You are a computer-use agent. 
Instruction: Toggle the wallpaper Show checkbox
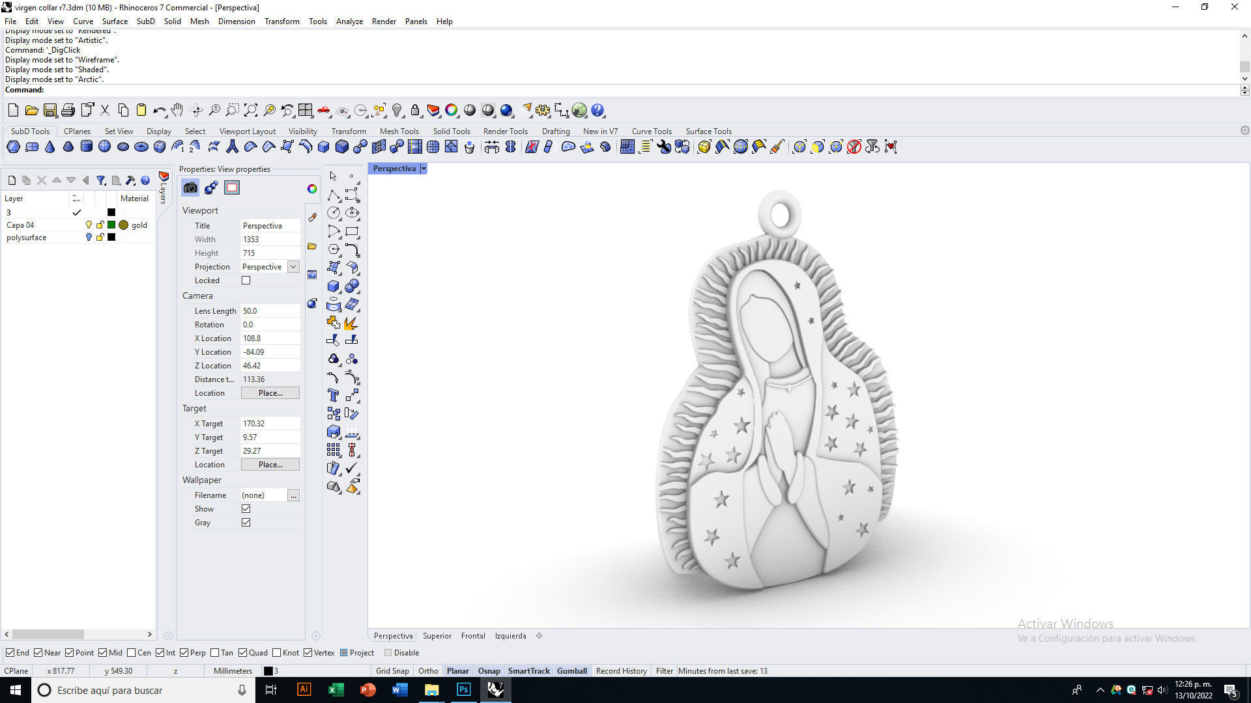point(246,509)
